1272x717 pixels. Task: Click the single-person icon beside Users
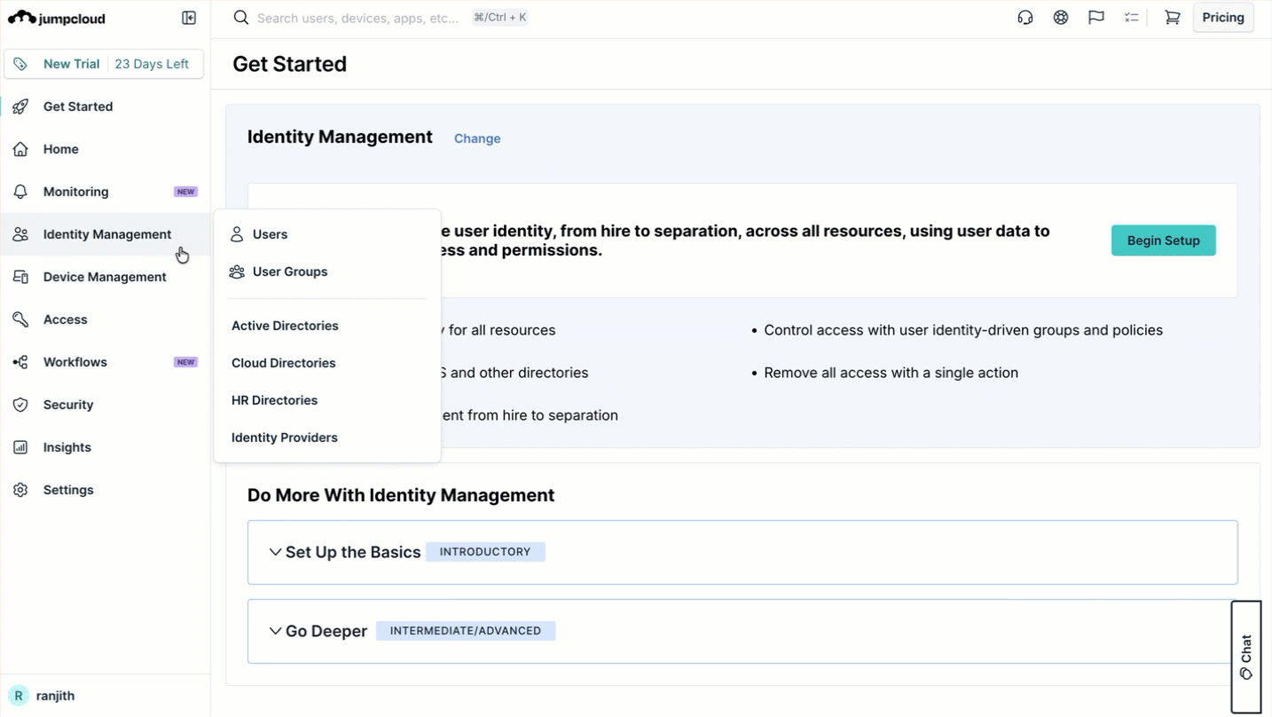pos(237,234)
